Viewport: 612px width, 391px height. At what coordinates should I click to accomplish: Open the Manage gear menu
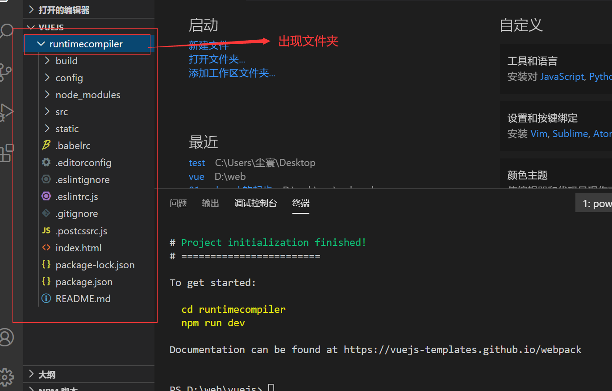[6, 377]
